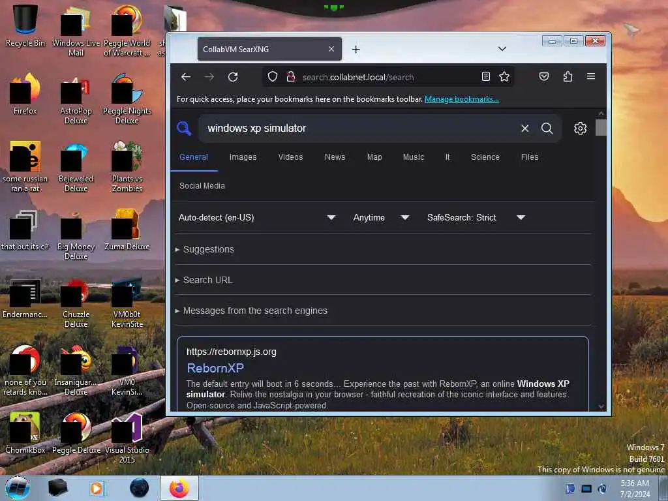Image resolution: width=668 pixels, height=501 pixels.
Task: Open the Windows Start orb
Action: click(17, 488)
